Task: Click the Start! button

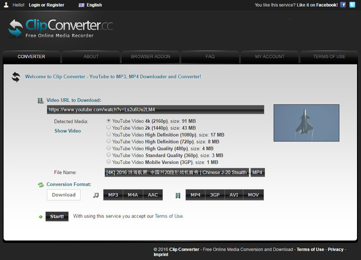Action: point(57,217)
